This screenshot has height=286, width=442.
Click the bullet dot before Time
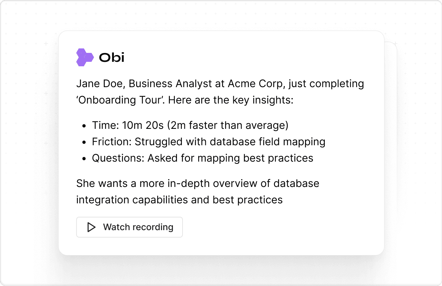pos(84,126)
